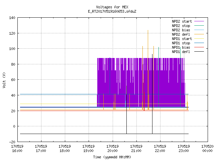Viewport: 214px width, 160px height.
Task: Click the y-axis tick value 120
Action: point(12,33)
